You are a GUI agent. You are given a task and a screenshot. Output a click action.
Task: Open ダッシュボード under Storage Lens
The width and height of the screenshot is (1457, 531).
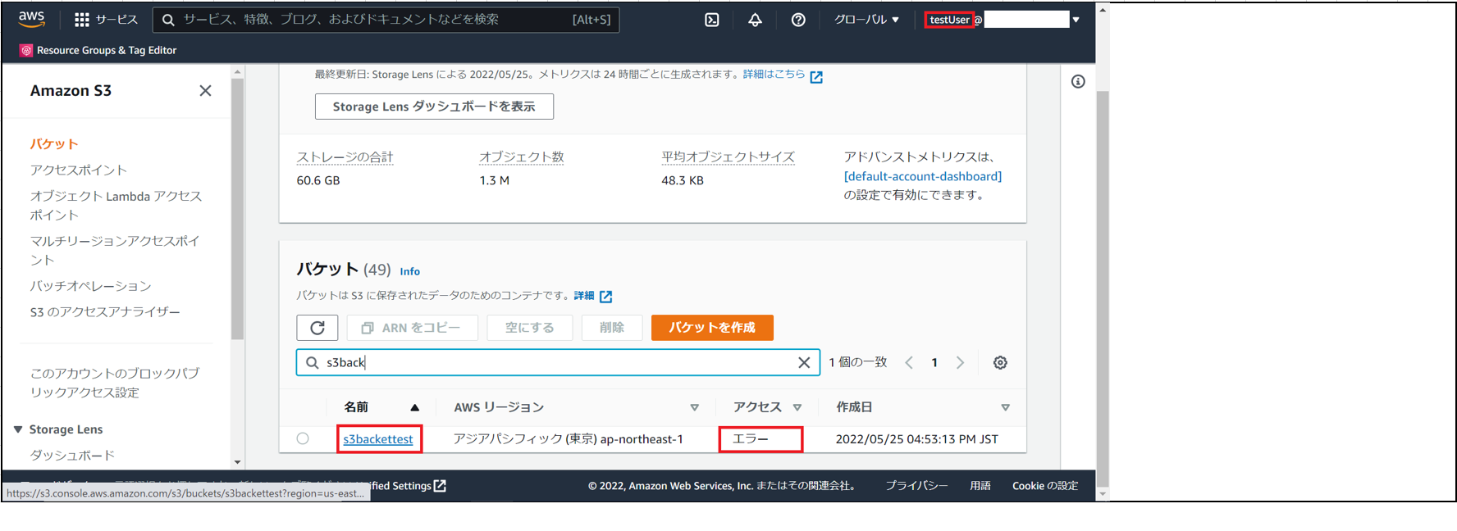(x=72, y=456)
